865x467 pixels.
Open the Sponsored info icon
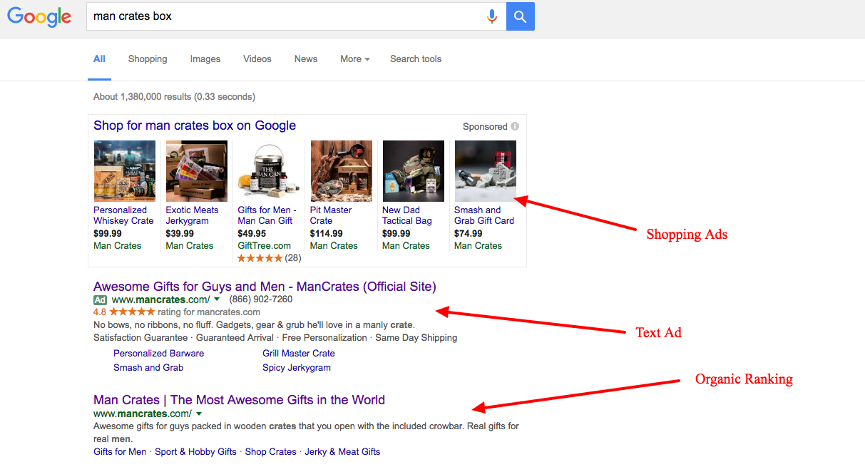(x=515, y=127)
